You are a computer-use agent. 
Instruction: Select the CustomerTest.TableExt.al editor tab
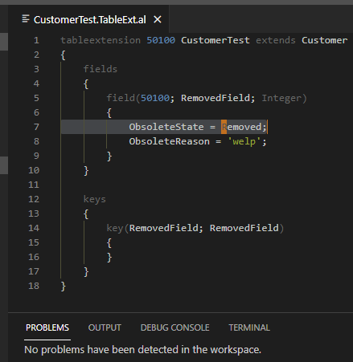(x=88, y=19)
